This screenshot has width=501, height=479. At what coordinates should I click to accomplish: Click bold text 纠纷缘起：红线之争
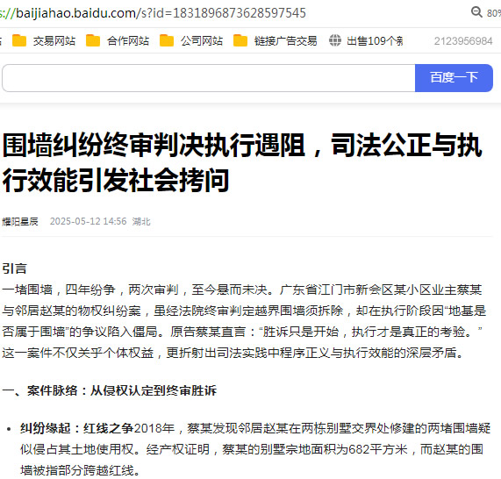(x=76, y=428)
